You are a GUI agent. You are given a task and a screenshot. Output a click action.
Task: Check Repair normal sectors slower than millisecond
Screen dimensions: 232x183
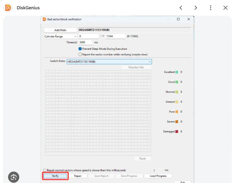[x=45, y=170]
